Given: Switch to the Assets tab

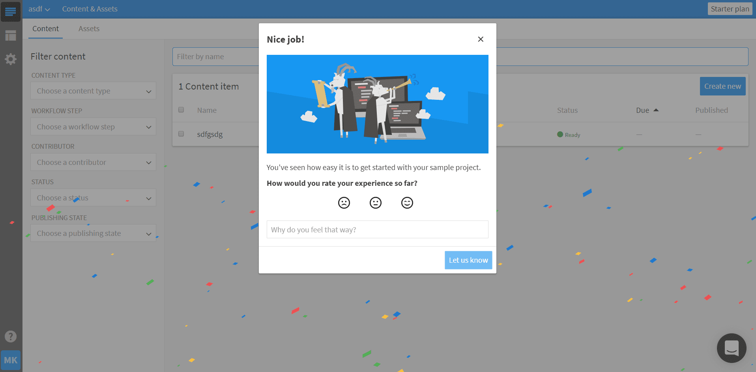Looking at the screenshot, I should 89,29.
